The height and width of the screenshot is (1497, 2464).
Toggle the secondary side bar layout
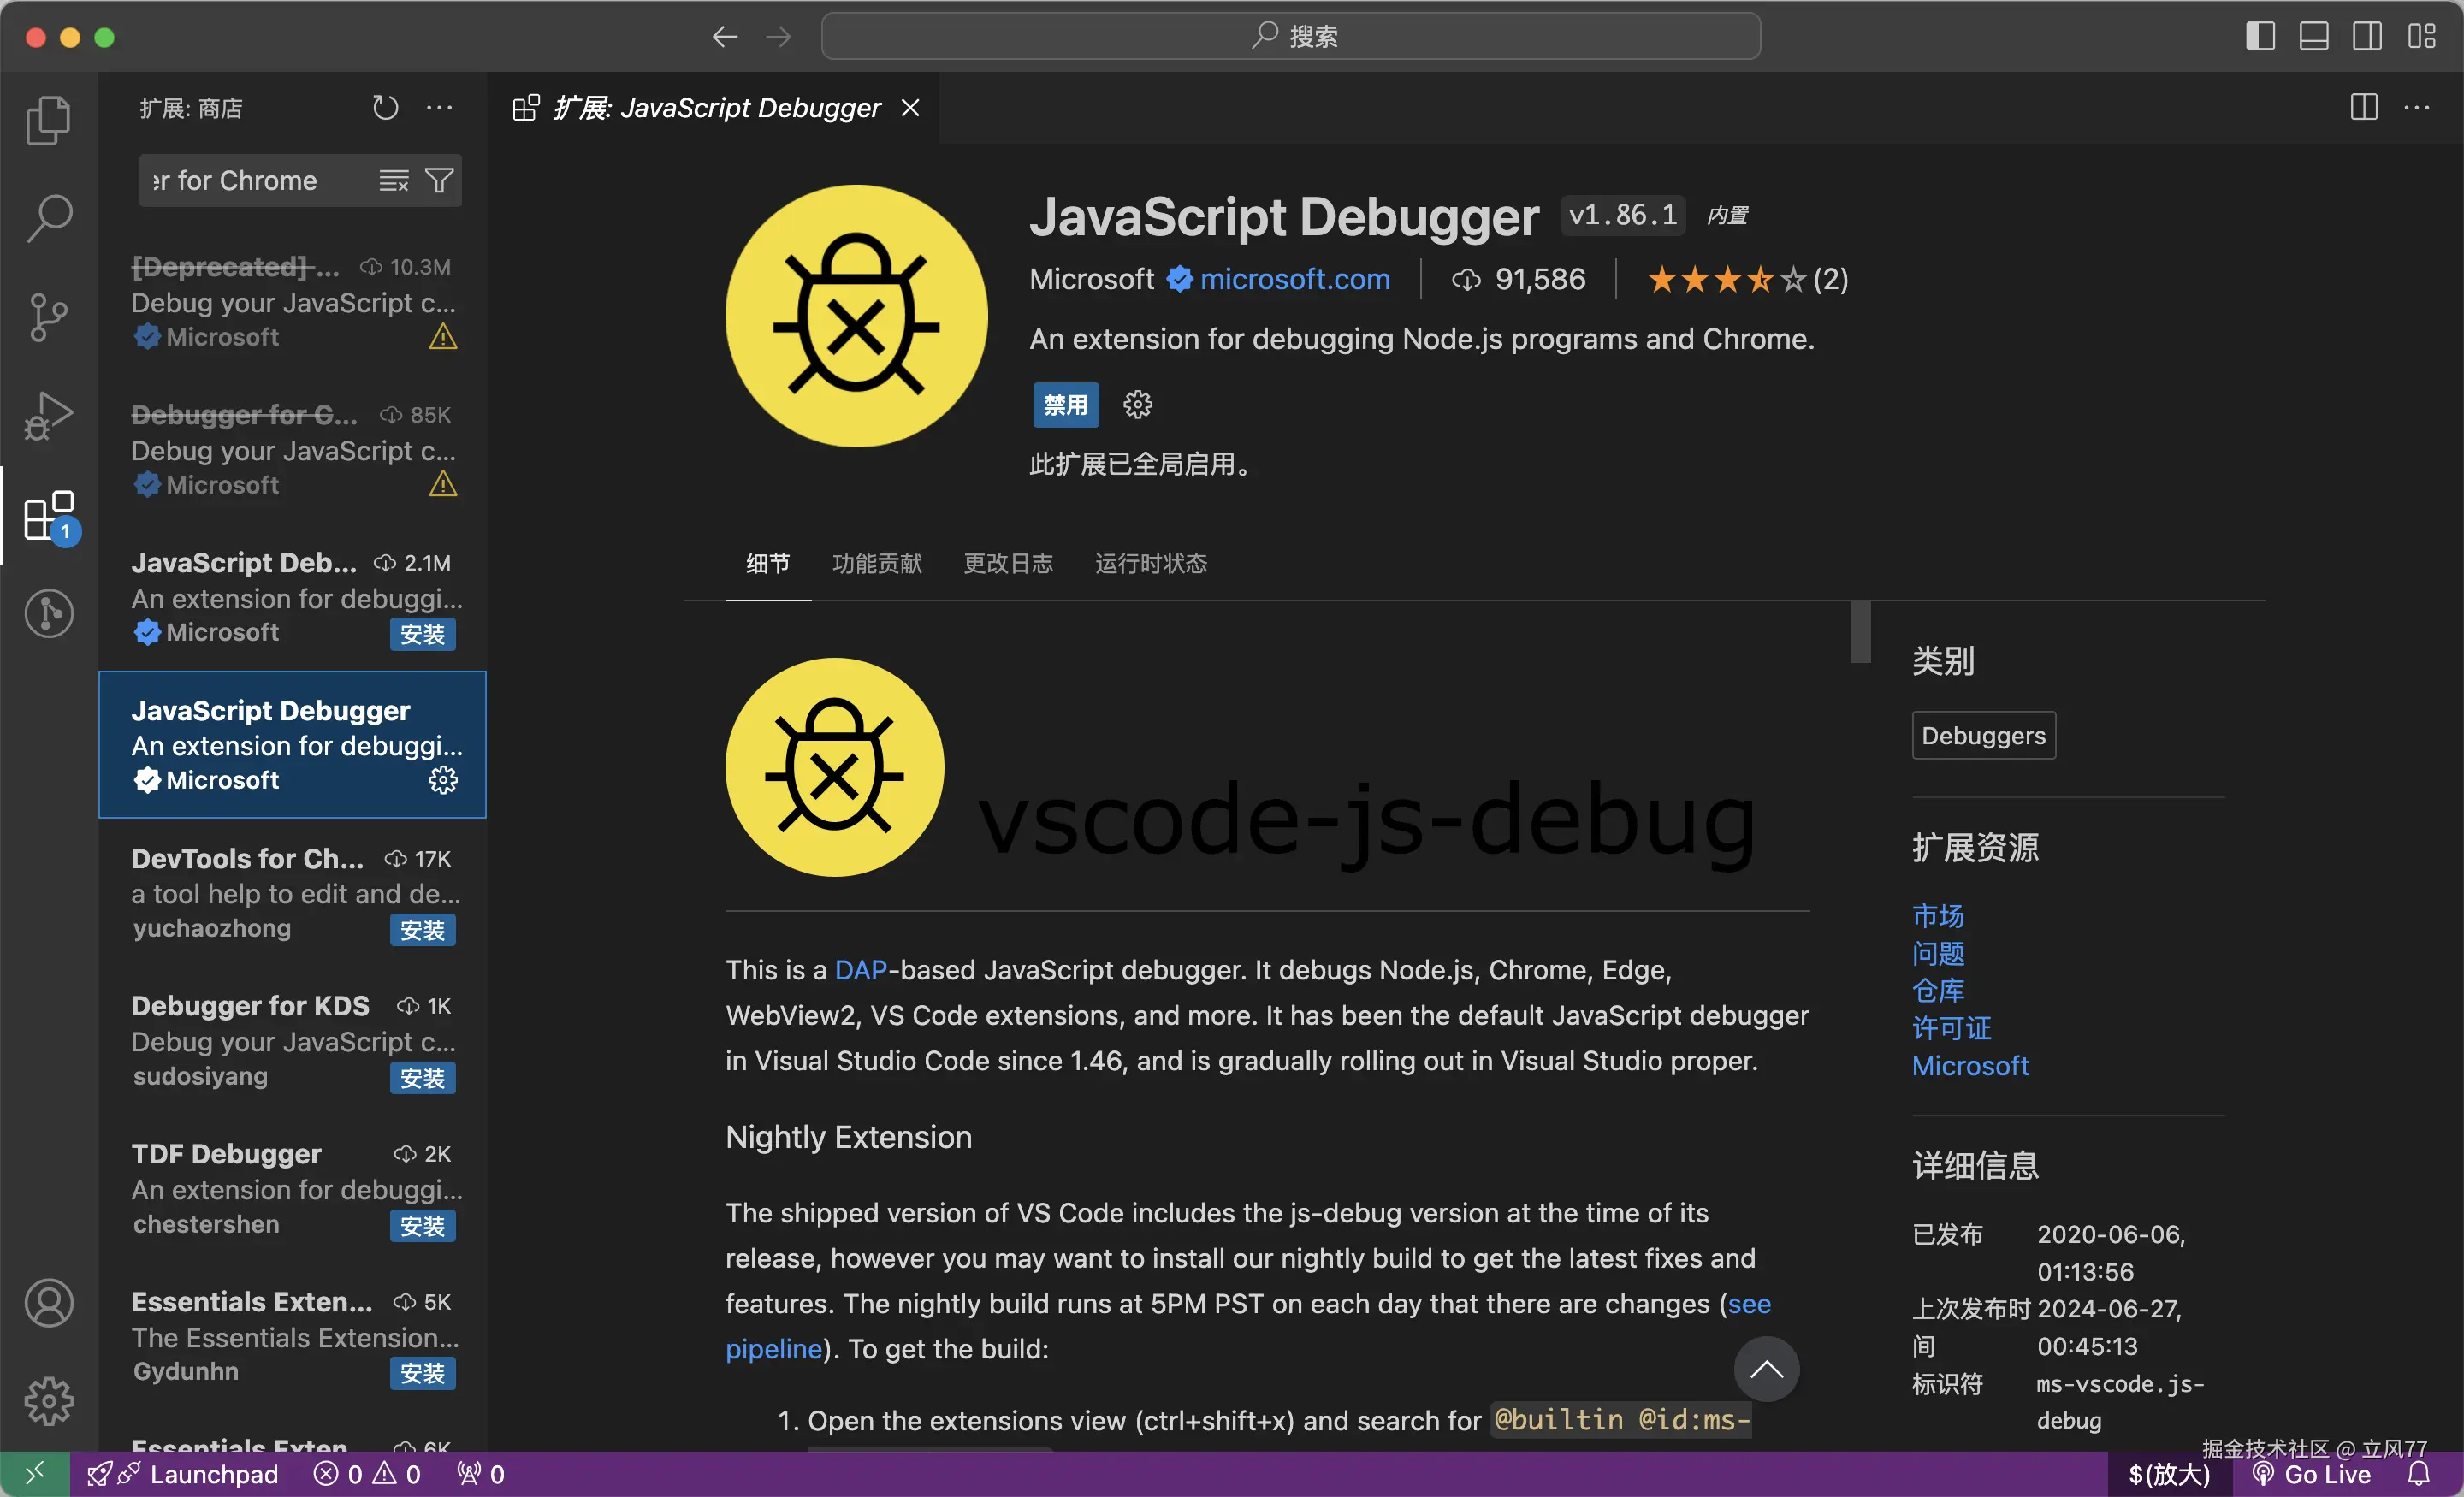[2367, 36]
